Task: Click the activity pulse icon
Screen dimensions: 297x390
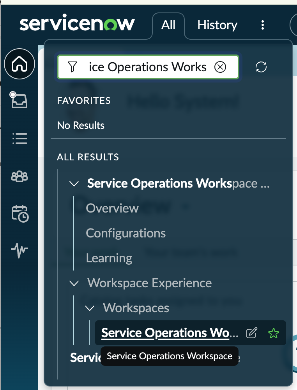Action: [19, 251]
